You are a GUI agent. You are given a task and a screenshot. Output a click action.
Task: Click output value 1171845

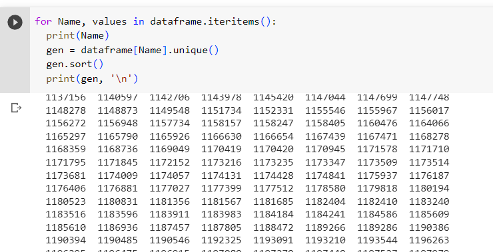click(x=118, y=162)
